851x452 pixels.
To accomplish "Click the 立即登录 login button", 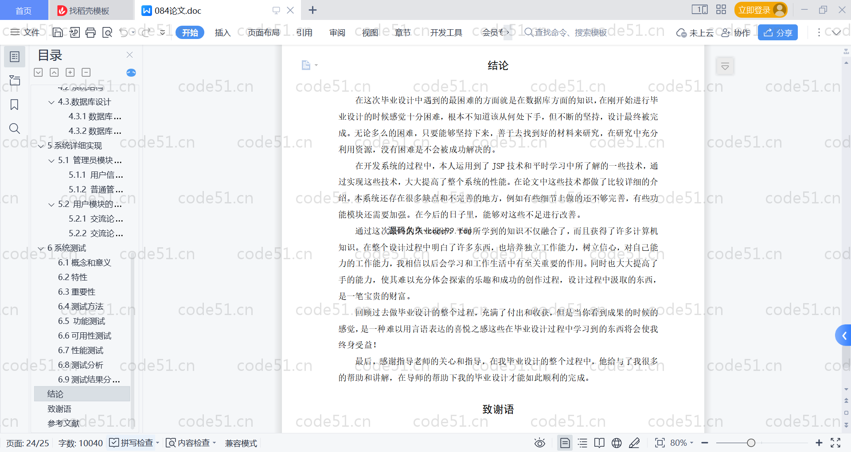I will pyautogui.click(x=761, y=10).
